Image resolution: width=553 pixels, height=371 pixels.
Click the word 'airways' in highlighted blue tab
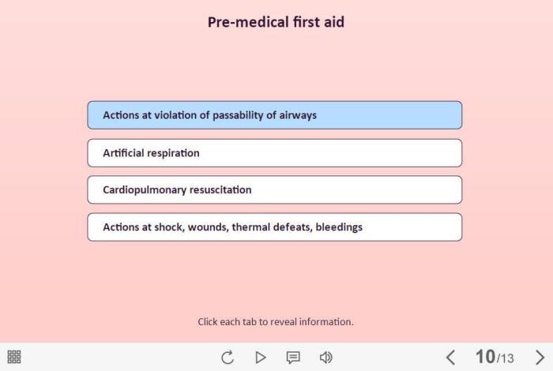(298, 115)
